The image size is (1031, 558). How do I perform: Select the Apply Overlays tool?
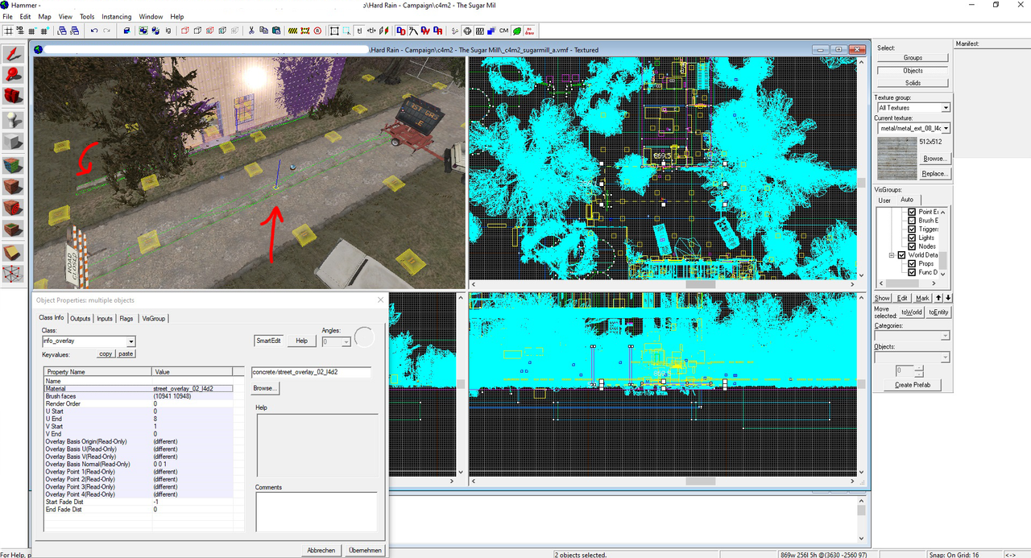click(x=13, y=230)
